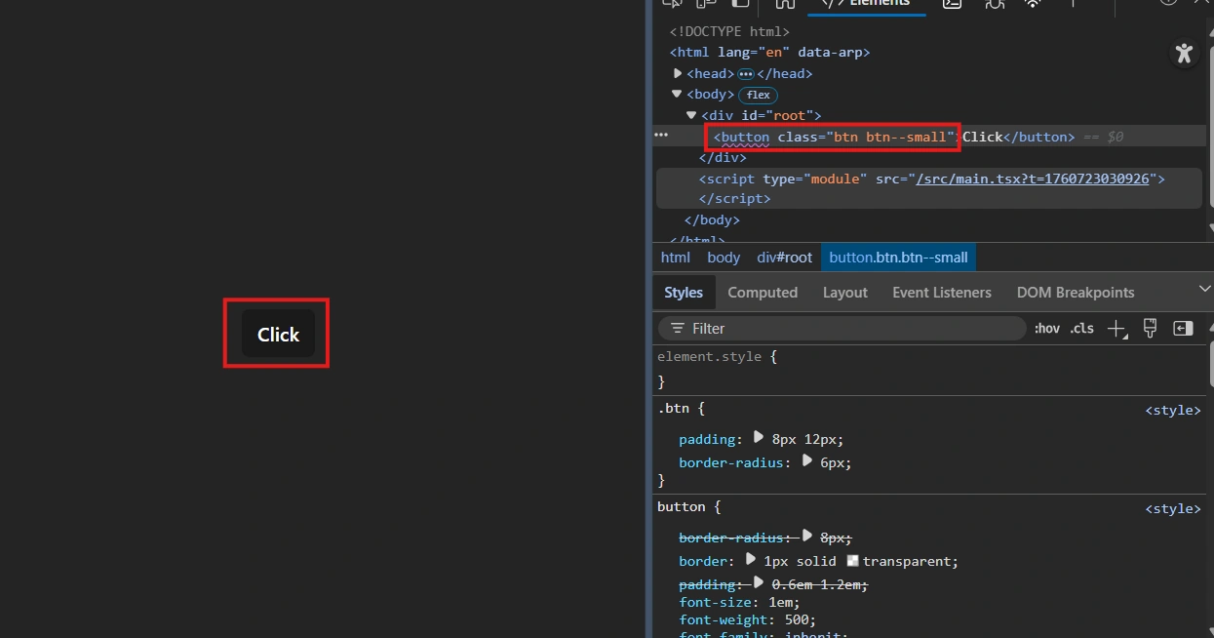Show more sidebar tabs chevron

(1205, 290)
